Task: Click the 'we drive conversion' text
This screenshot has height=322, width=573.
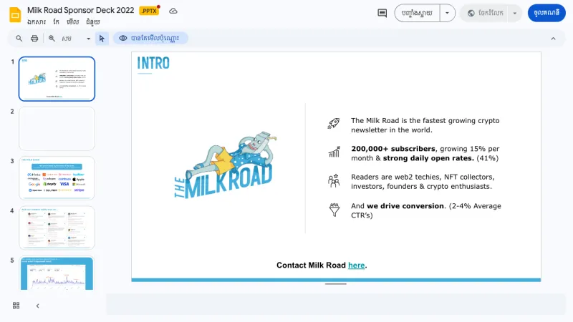Action: point(405,206)
